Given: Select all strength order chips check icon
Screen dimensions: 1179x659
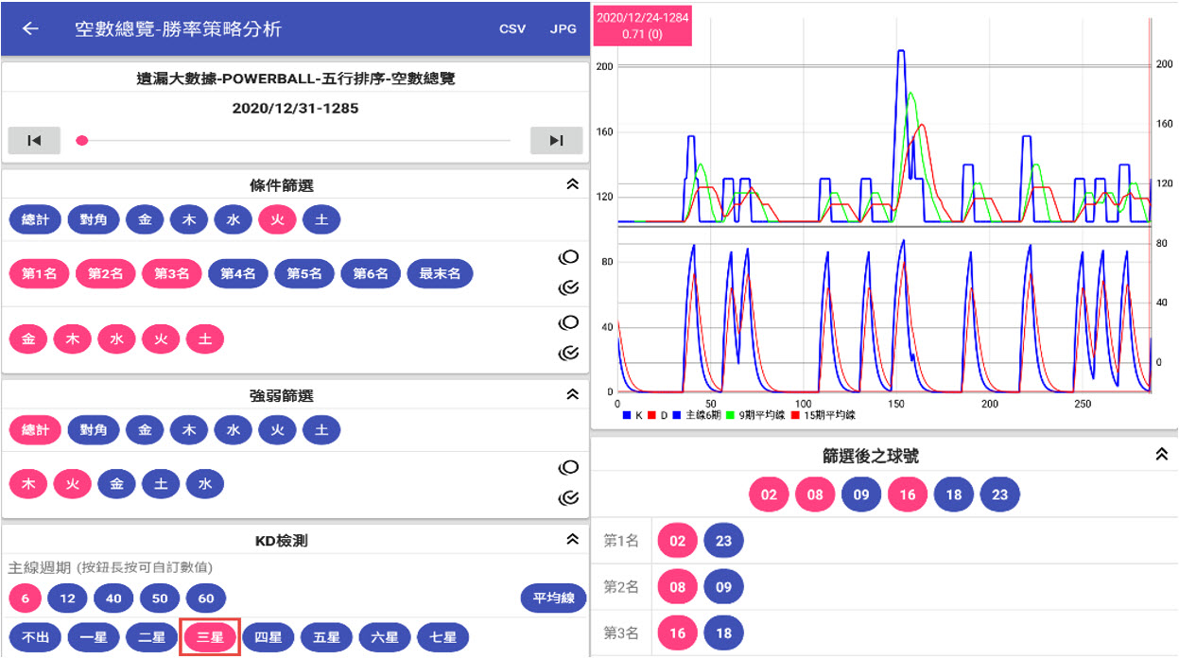Looking at the screenshot, I should click(x=568, y=497).
